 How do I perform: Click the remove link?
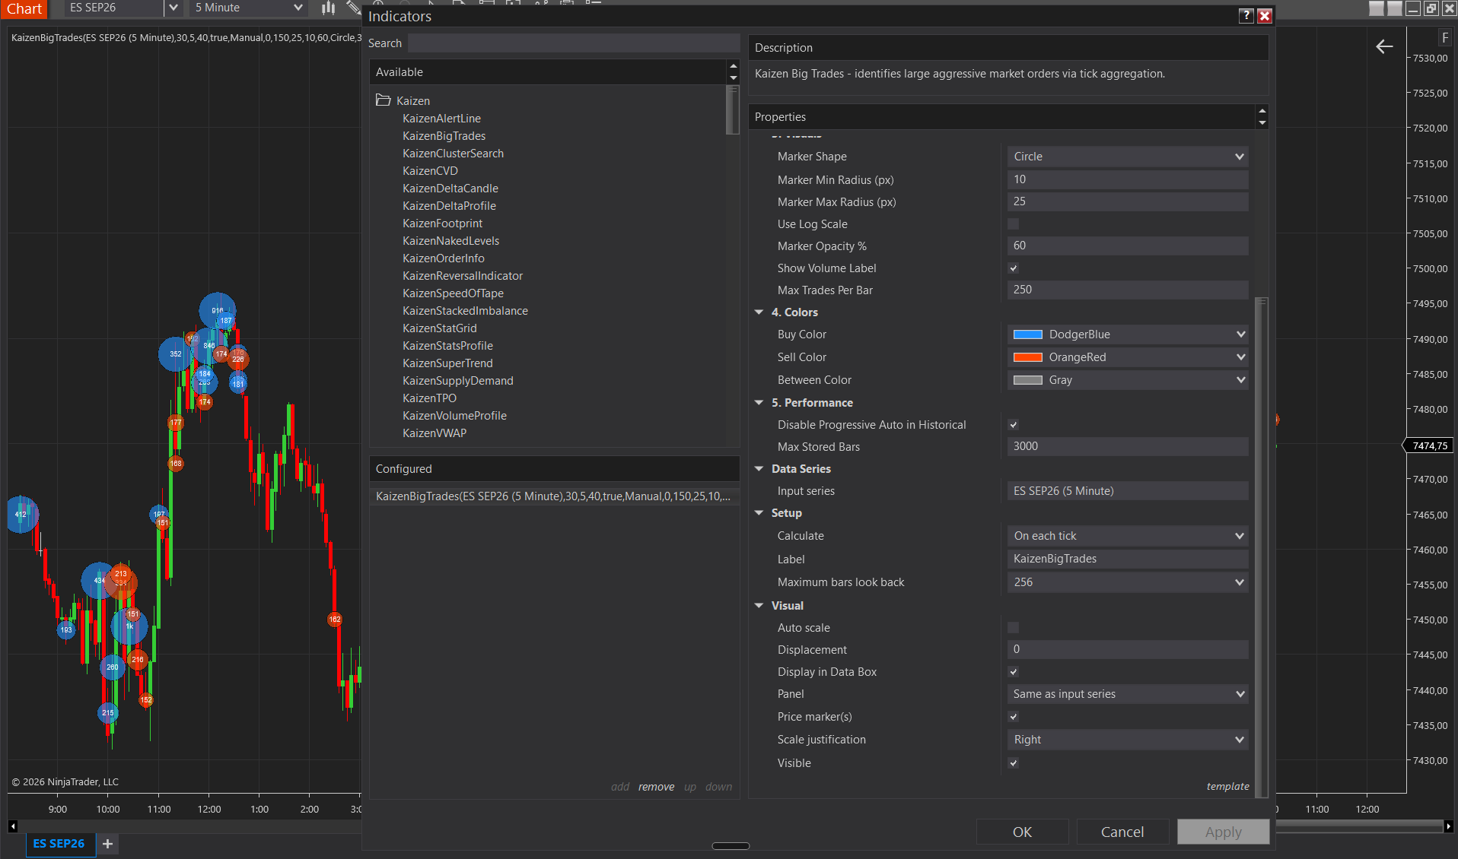[x=656, y=787]
